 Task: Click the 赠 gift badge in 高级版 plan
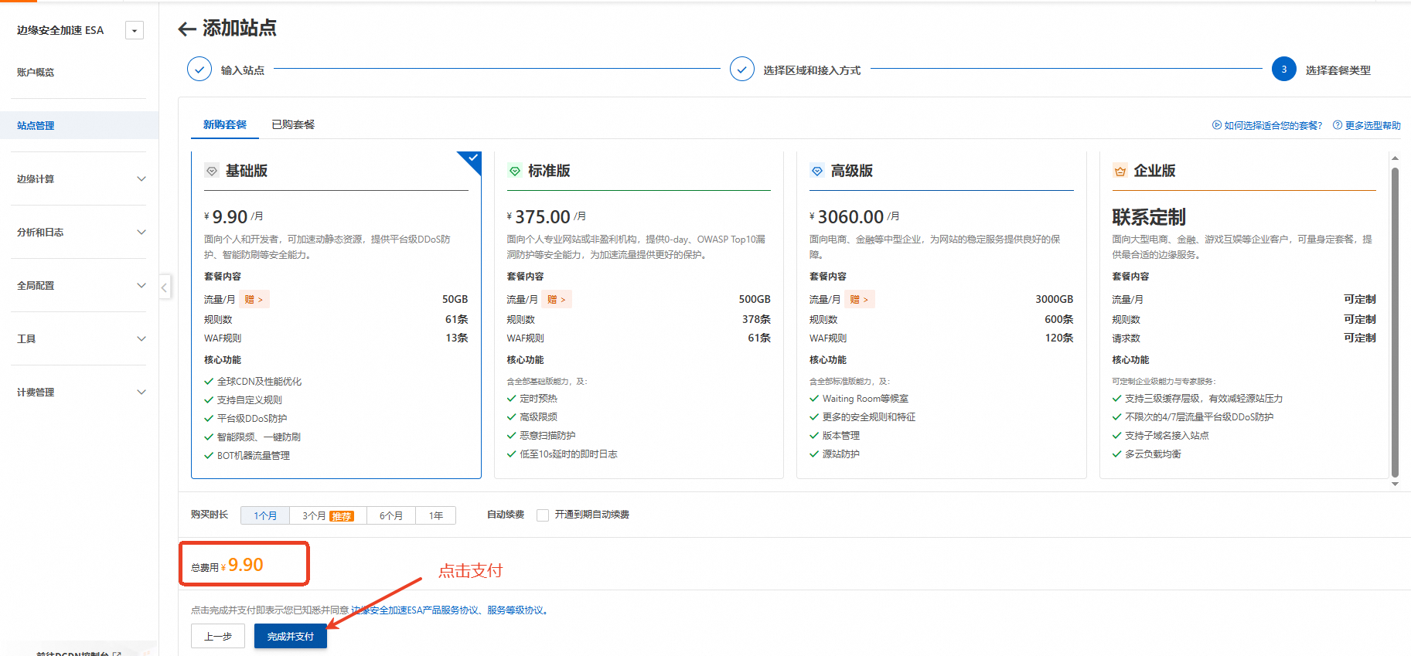click(860, 299)
